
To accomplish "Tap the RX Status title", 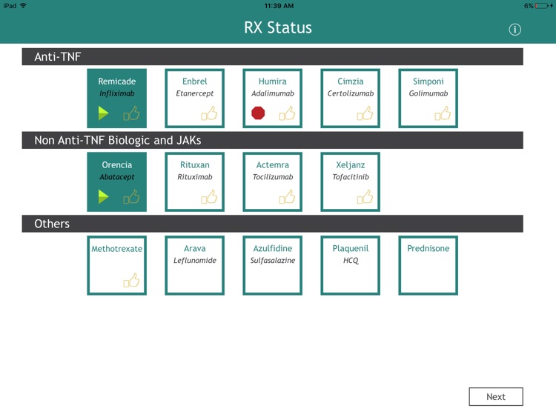I will 278,27.
